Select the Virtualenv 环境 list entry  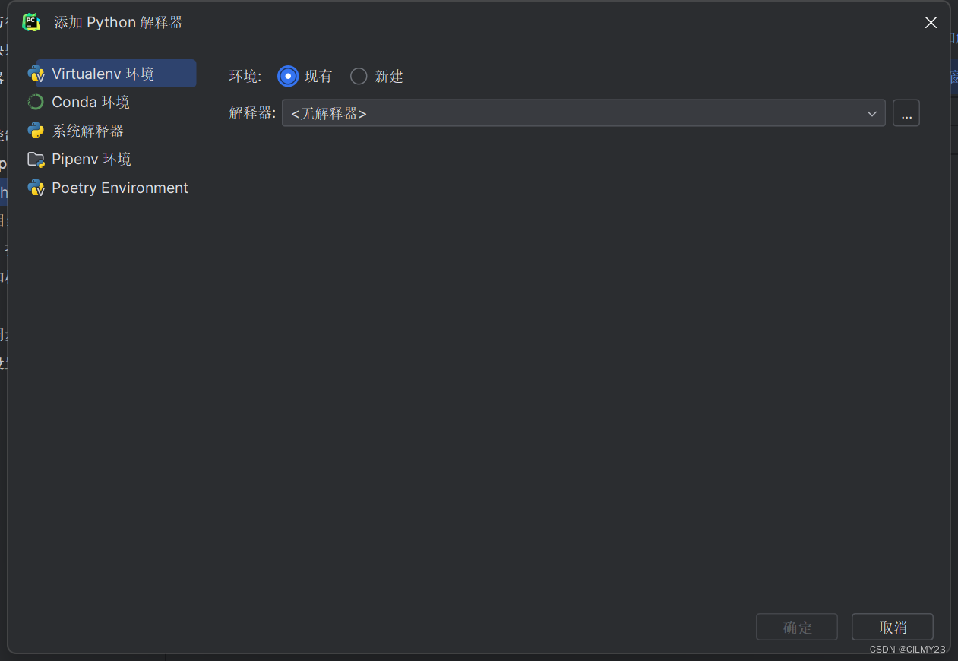[111, 74]
